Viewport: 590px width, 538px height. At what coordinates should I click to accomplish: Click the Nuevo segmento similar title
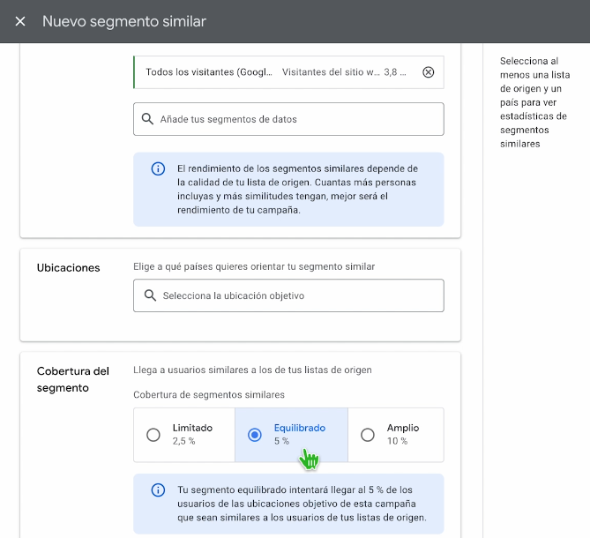pyautogui.click(x=124, y=21)
